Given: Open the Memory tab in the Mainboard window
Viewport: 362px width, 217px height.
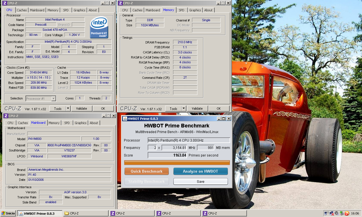Looking at the screenshot, I should click(54, 123).
